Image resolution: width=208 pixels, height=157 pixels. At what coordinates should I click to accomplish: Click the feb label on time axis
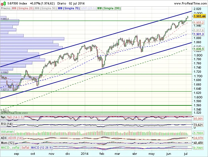click(102, 154)
